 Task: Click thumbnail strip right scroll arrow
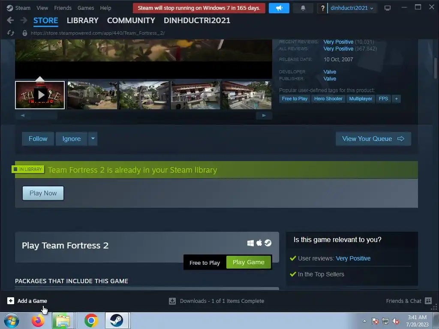pyautogui.click(x=264, y=115)
